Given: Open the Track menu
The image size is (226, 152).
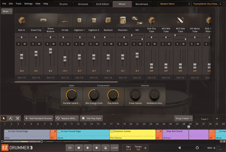Looking at the screenshot, I should tap(18, 4).
